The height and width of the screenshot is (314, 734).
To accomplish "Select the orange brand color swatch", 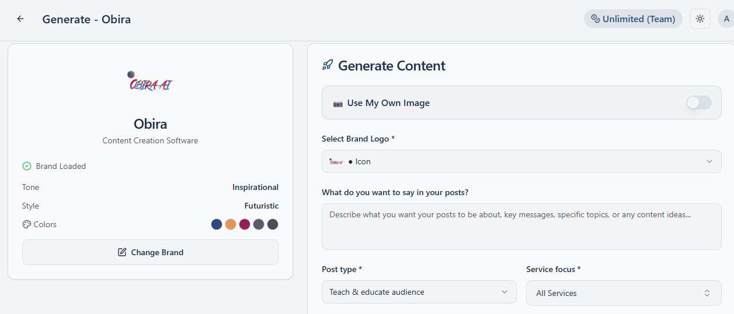I will tap(231, 224).
